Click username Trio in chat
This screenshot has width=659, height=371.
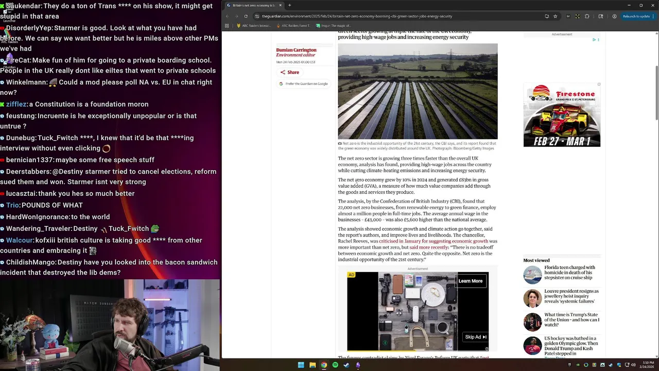click(x=13, y=205)
